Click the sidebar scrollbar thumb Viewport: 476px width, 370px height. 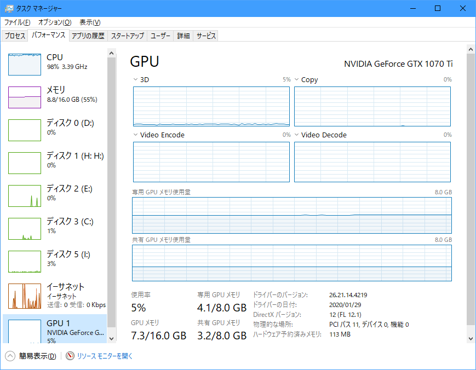[x=111, y=192]
